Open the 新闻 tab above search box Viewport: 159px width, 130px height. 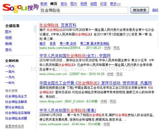coord(44,4)
